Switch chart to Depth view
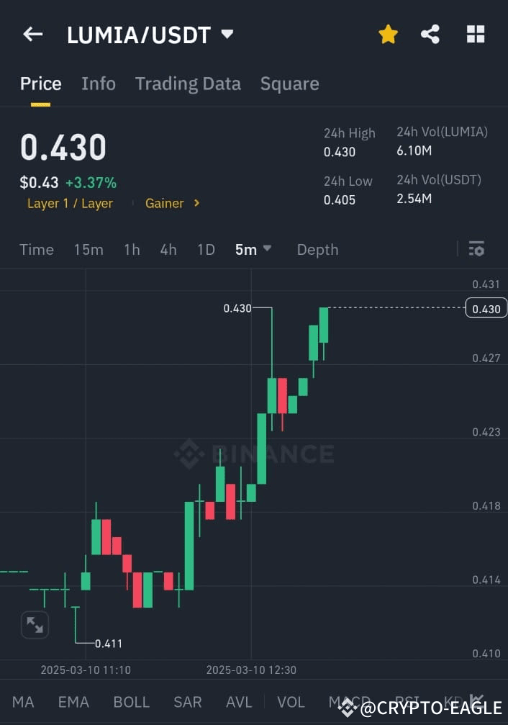The image size is (508, 725). 317,249
